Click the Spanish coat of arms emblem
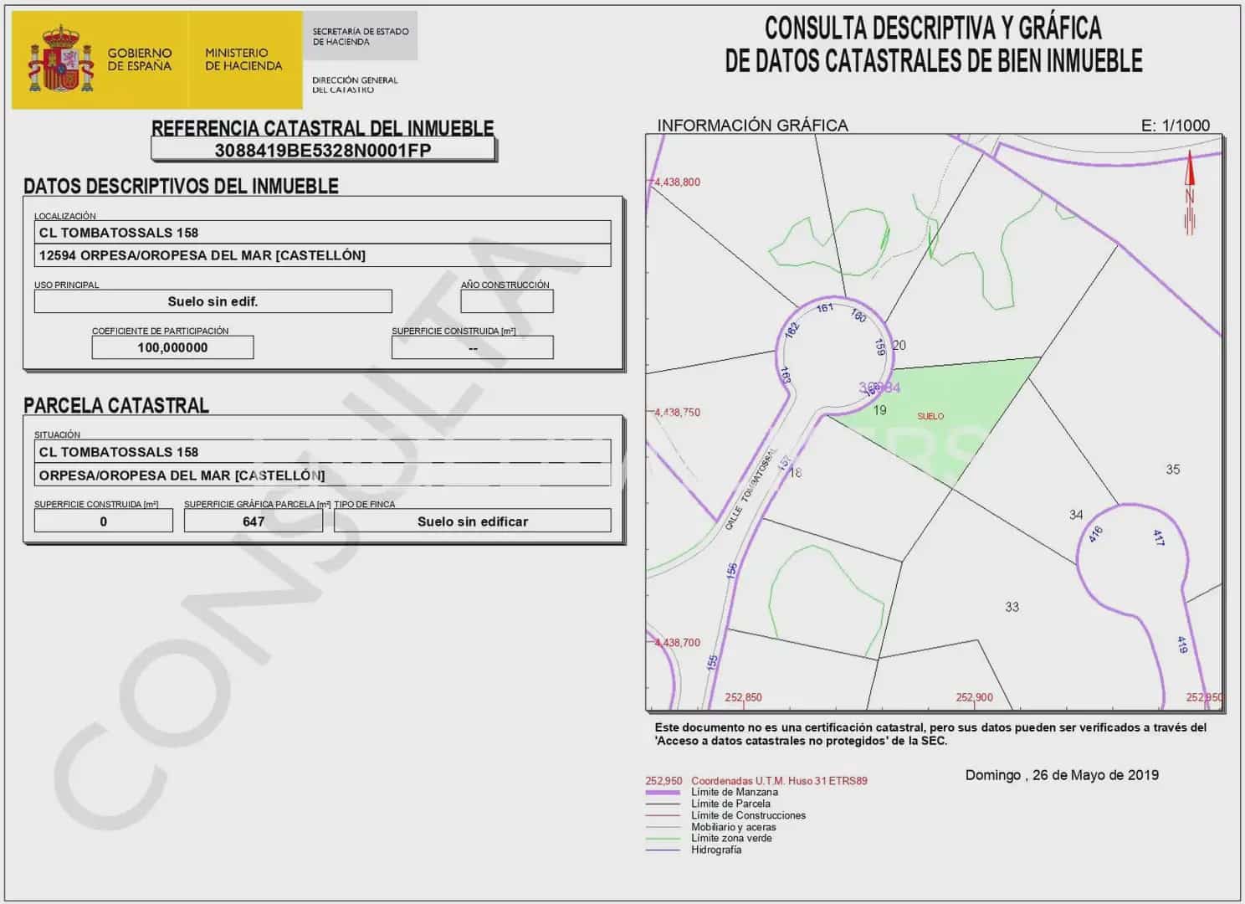 coord(59,59)
